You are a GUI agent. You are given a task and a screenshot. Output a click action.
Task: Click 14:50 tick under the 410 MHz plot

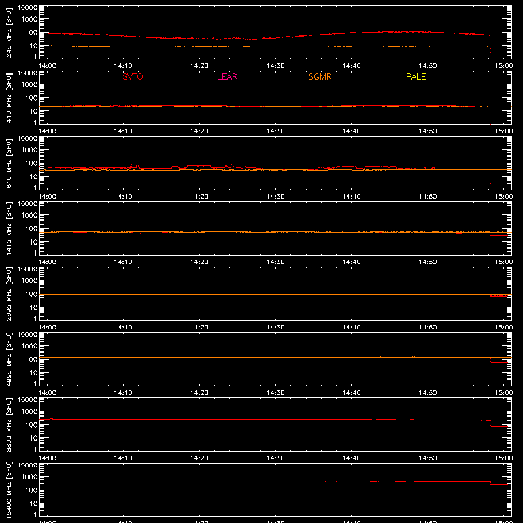pos(428,131)
